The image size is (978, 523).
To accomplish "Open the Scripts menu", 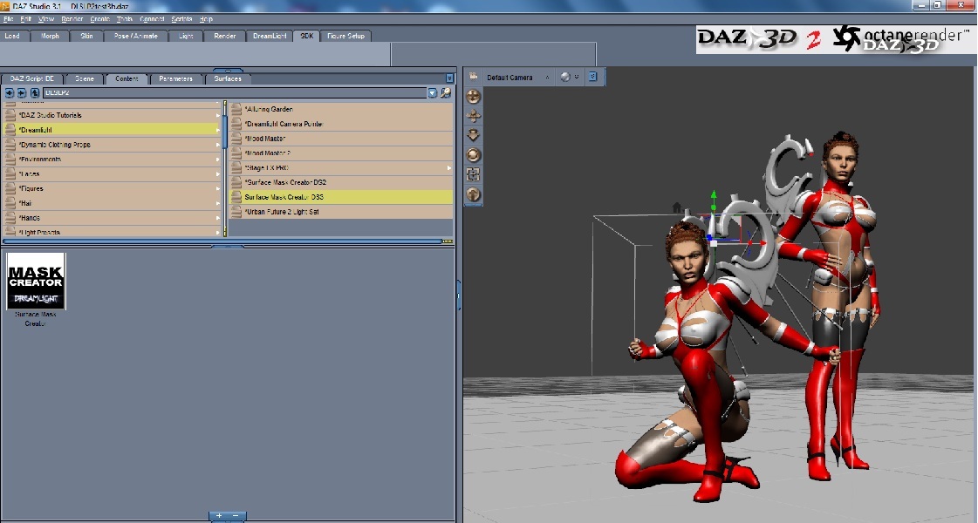I will click(x=181, y=19).
